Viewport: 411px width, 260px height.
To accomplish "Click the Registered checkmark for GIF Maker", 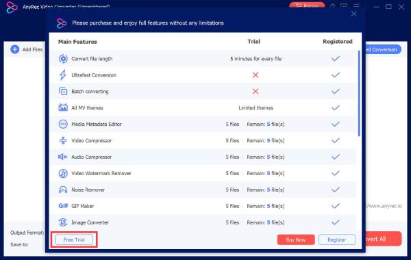I will 336,206.
